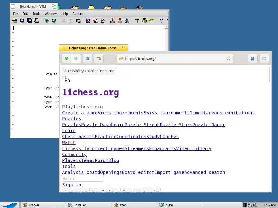Go back with the browser's green left arrow
The width and height of the screenshot is (278, 208).
[67, 58]
